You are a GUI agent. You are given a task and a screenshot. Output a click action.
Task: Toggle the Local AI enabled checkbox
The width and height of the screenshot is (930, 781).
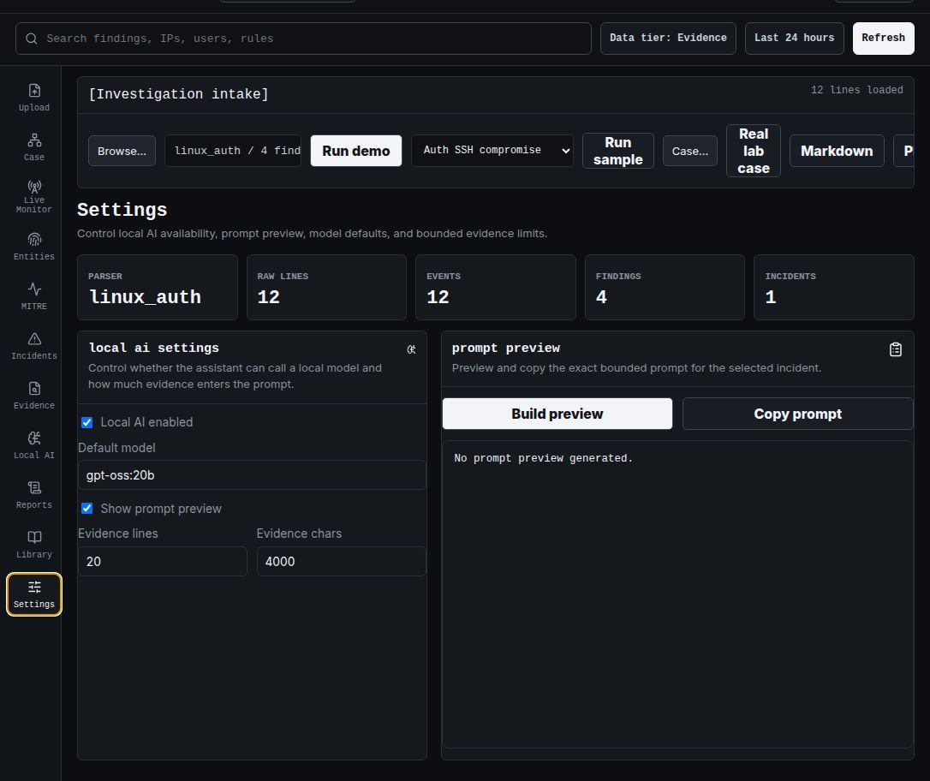(x=87, y=422)
